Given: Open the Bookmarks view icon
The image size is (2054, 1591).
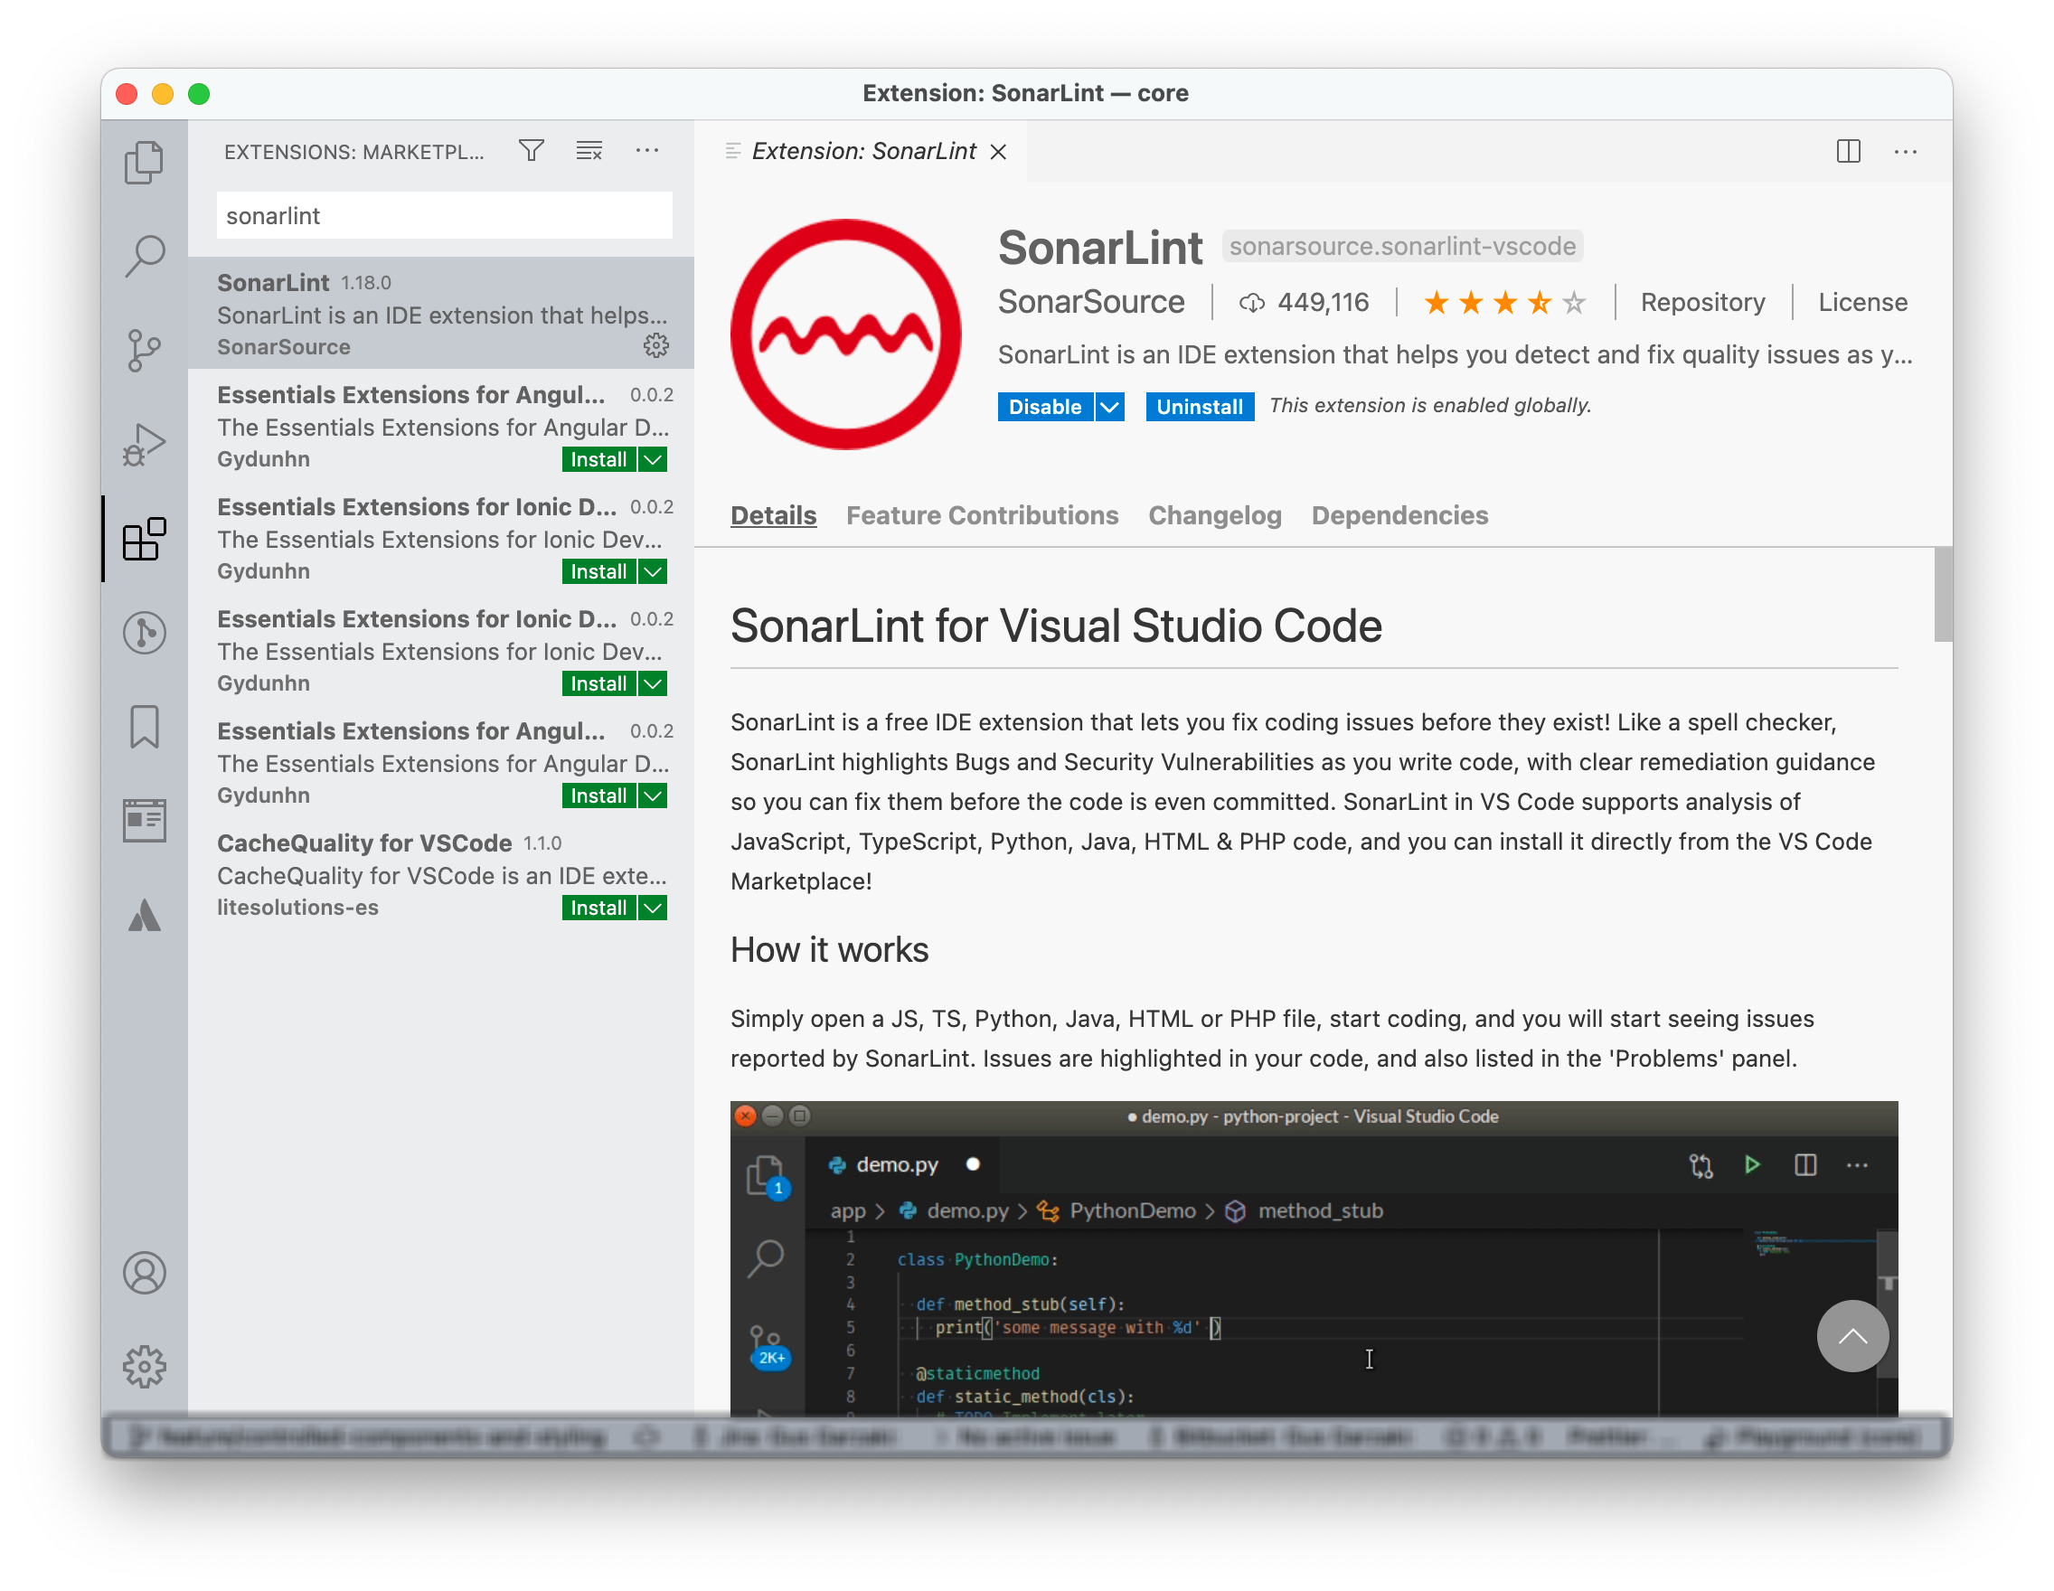Looking at the screenshot, I should pyautogui.click(x=144, y=727).
